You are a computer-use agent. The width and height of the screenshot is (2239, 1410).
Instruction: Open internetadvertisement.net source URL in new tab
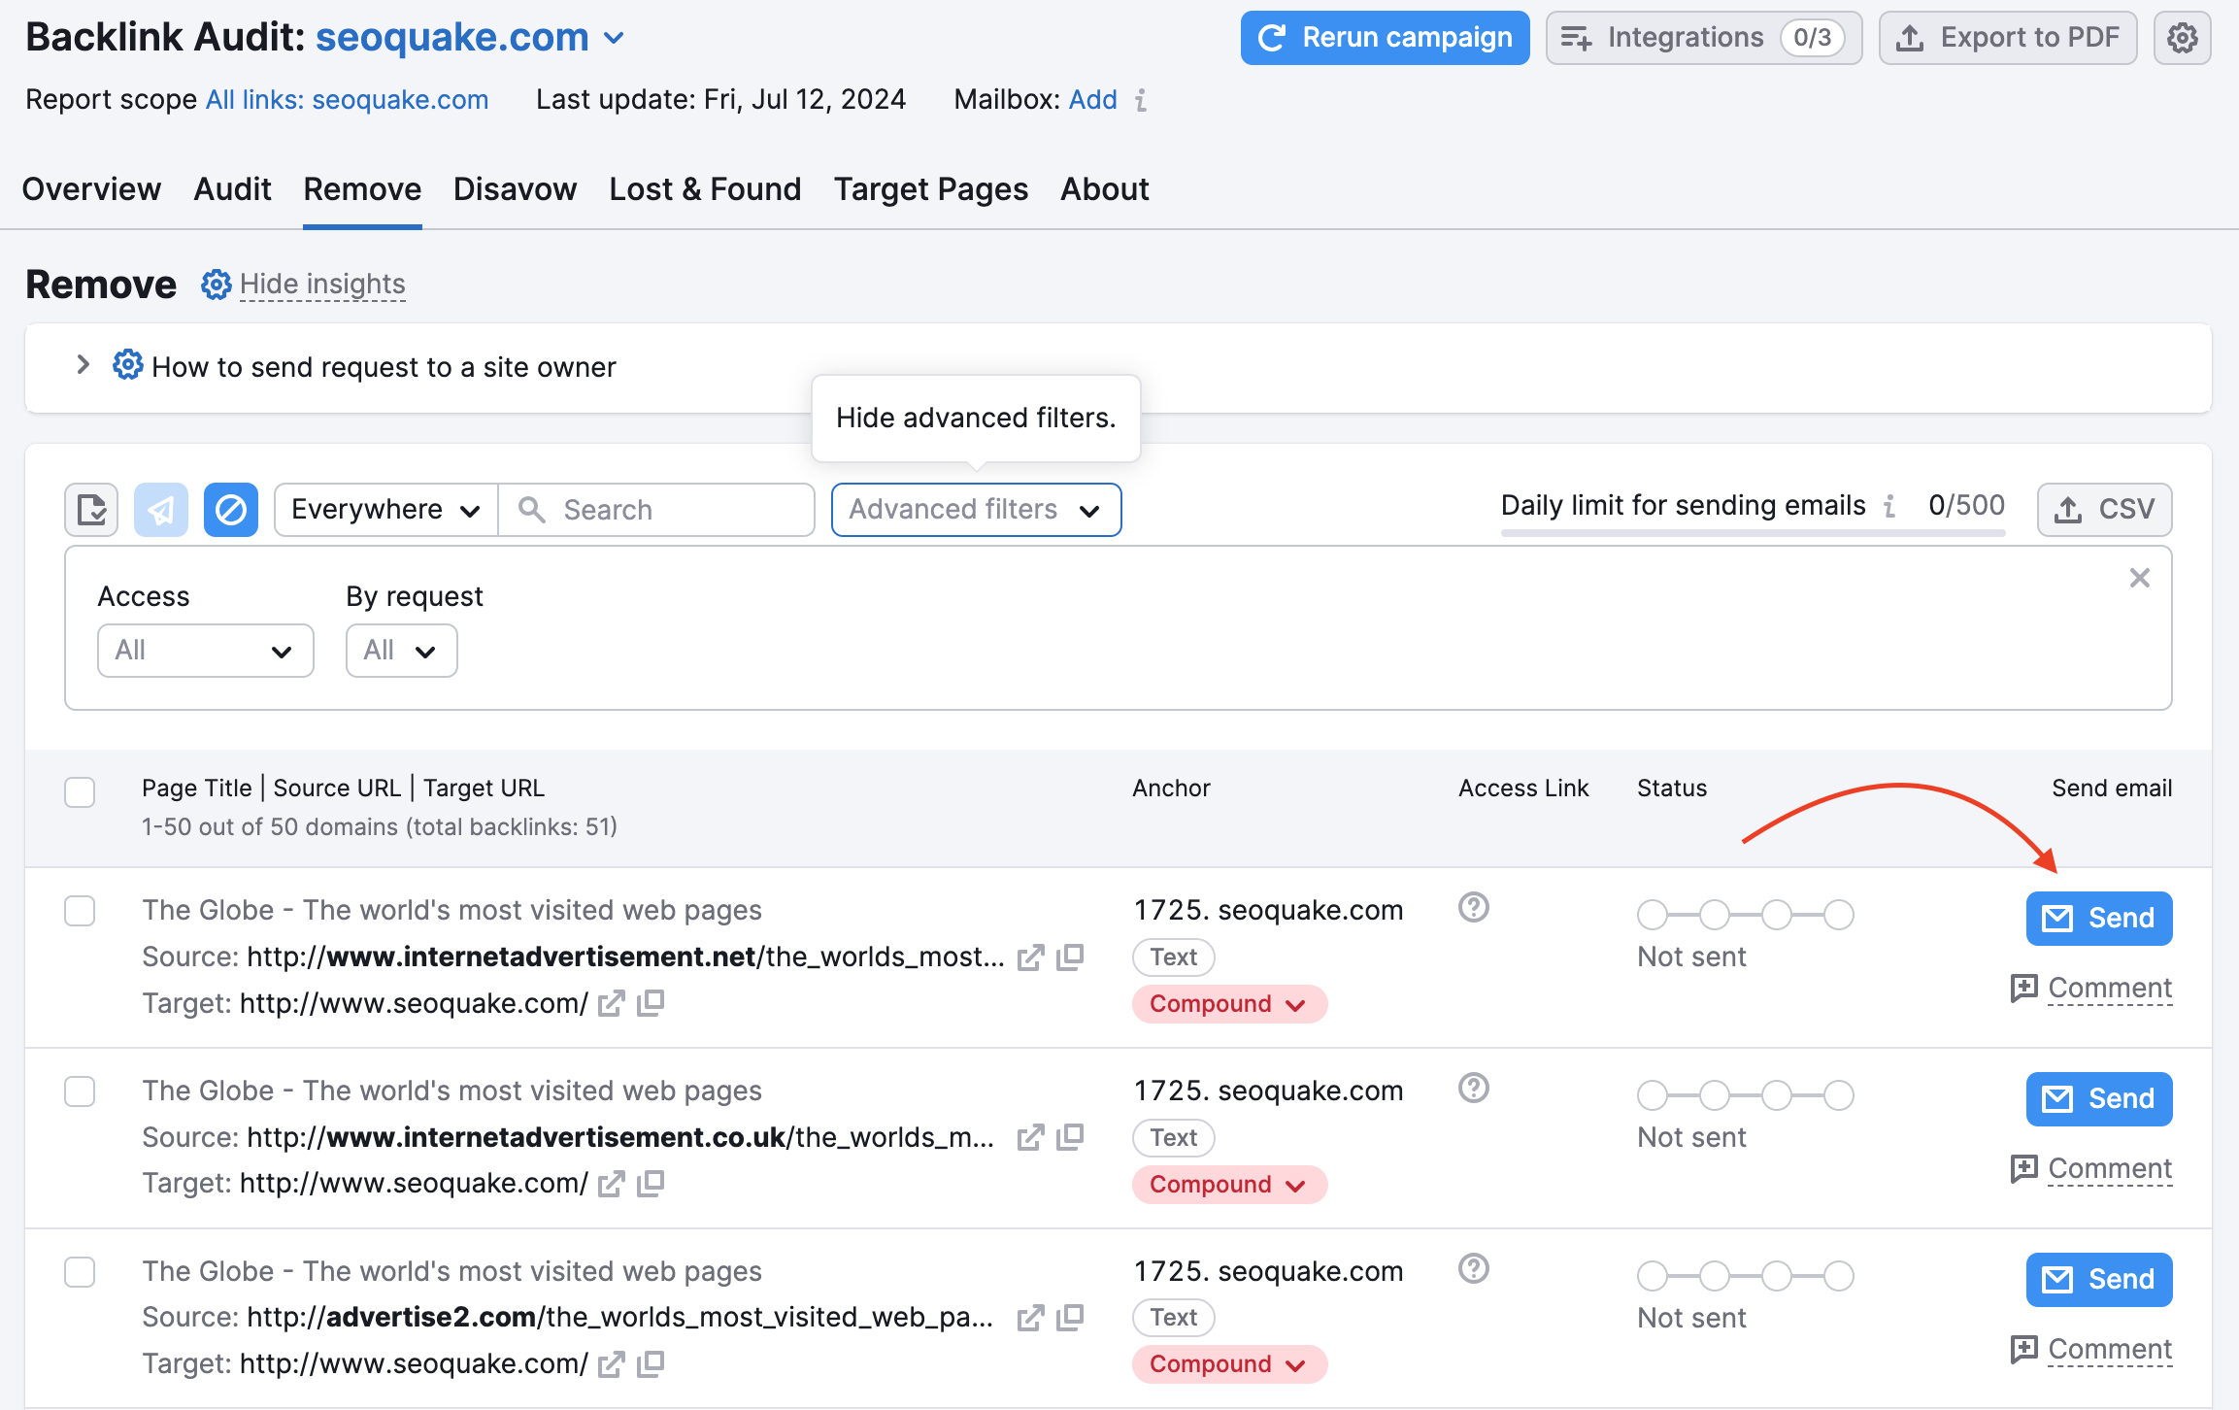tap(1030, 957)
